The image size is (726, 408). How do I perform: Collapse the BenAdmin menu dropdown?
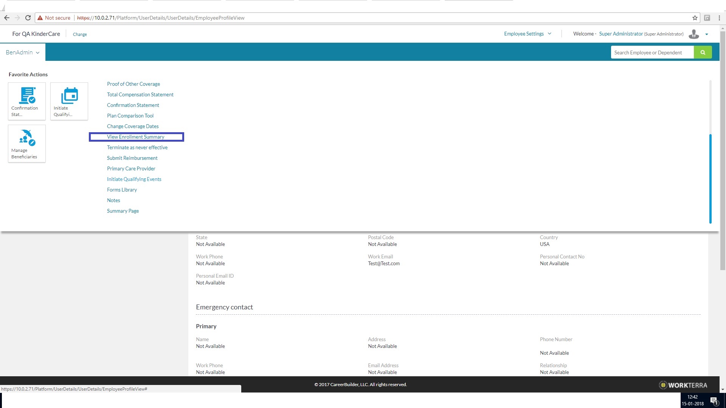[23, 53]
